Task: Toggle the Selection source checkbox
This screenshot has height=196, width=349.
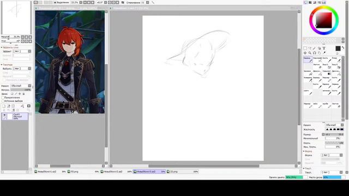Action: pos(3,101)
